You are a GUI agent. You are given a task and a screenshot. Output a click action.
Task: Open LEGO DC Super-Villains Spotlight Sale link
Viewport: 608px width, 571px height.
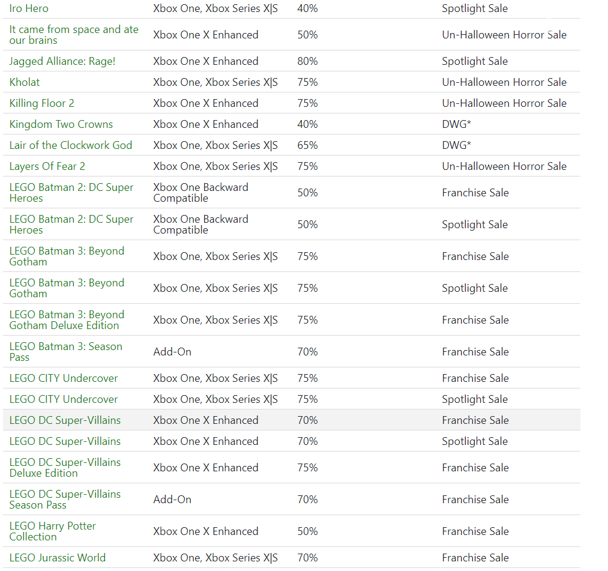[65, 441]
